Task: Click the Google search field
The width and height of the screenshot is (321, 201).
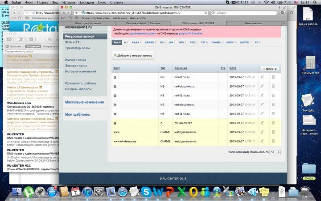Action: [x=247, y=13]
